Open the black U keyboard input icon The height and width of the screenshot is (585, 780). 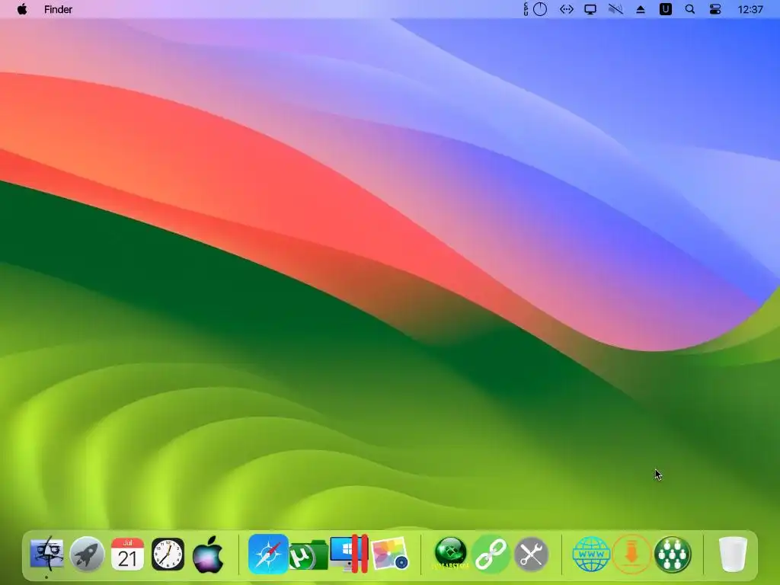pyautogui.click(x=665, y=9)
